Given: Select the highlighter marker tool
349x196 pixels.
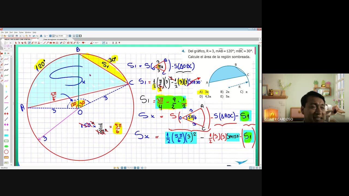Looking at the screenshot, I should 32,43.
